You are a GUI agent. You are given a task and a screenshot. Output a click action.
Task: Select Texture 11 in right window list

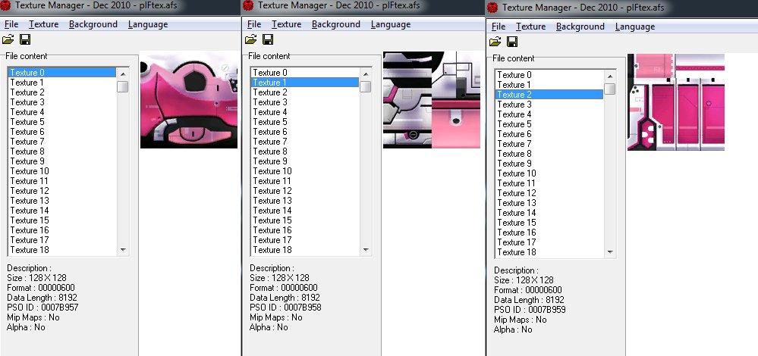(549, 183)
